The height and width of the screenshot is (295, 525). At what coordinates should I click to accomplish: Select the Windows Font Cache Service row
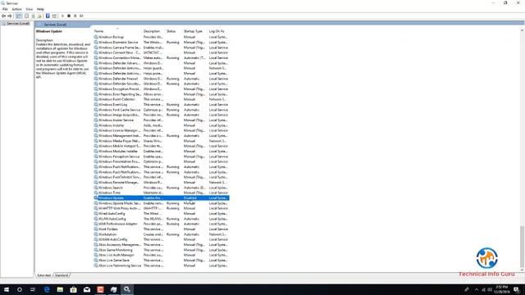point(162,110)
